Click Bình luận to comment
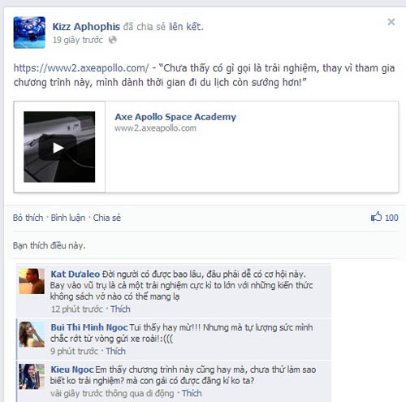The height and width of the screenshot is (402, 406). 68,218
